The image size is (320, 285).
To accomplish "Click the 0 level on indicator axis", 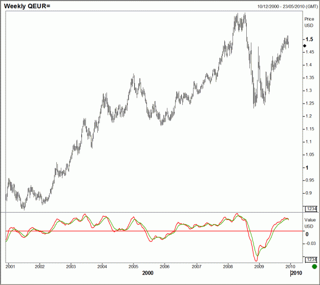I will 307,234.
